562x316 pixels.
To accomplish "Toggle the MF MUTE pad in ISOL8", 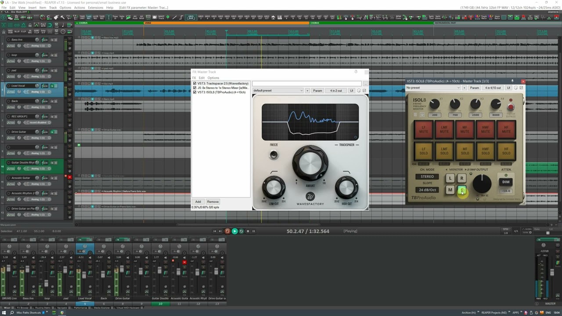I will click(465, 129).
